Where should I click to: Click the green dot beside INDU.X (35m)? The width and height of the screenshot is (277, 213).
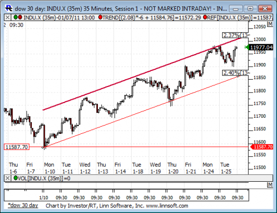(16, 17)
